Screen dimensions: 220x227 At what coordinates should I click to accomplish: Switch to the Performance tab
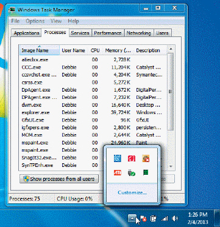click(x=108, y=33)
